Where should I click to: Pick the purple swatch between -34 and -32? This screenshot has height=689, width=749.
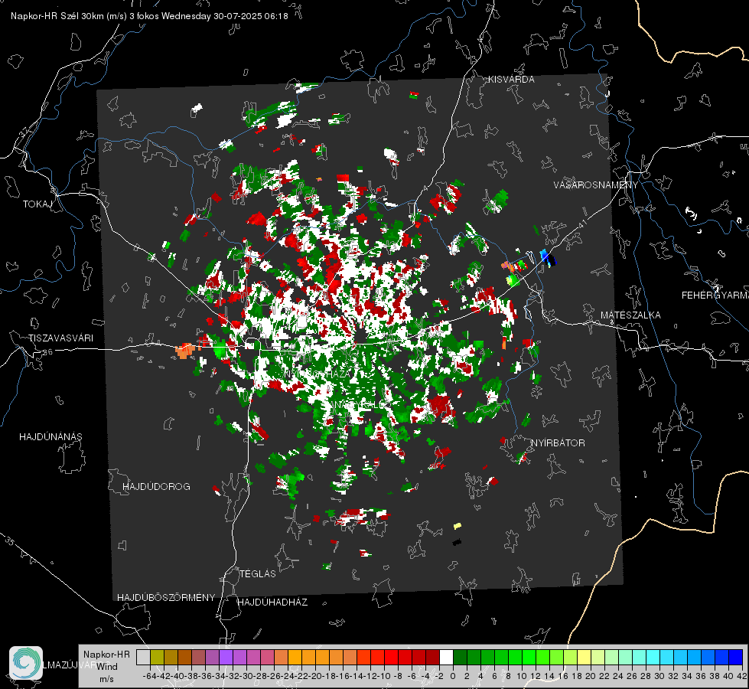tap(226, 657)
